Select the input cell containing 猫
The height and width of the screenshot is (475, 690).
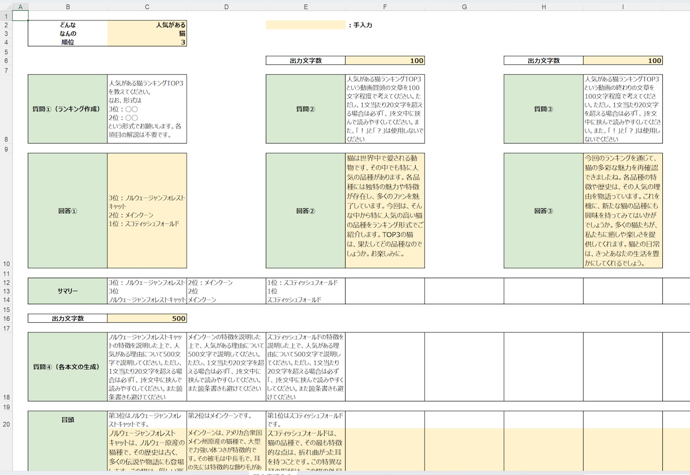tap(147, 33)
